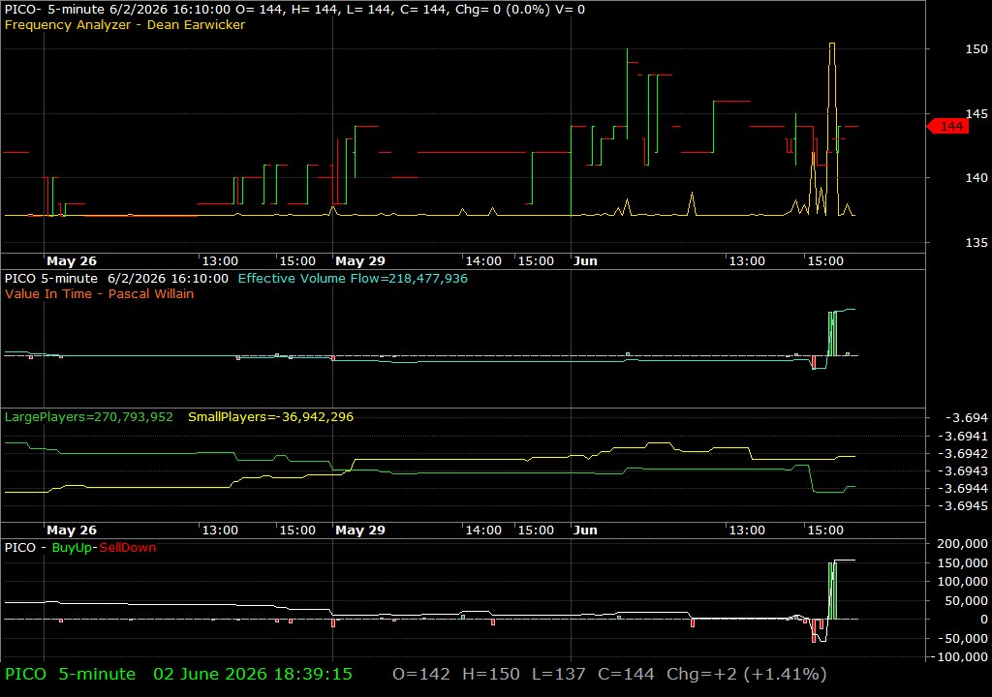Click status bar date 02 June 2026 18:39:15
The height and width of the screenshot is (697, 992).
[253, 674]
